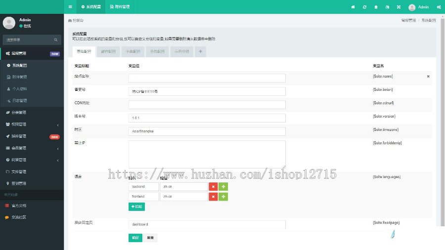Open the settings cogs icon at top right
The image size is (445, 250).
tap(439, 7)
